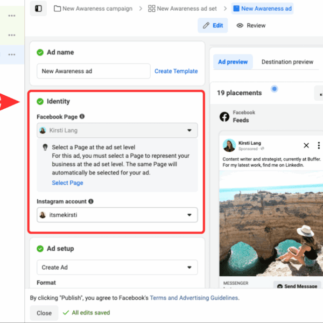
Task: Click the sidebar panel toggle icon
Action: 38,9
